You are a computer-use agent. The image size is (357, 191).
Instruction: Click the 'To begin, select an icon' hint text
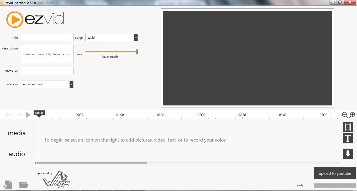[135, 140]
